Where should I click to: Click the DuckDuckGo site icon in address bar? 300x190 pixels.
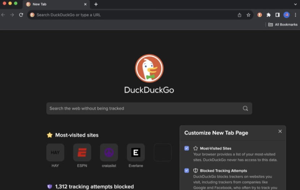coord(32,15)
